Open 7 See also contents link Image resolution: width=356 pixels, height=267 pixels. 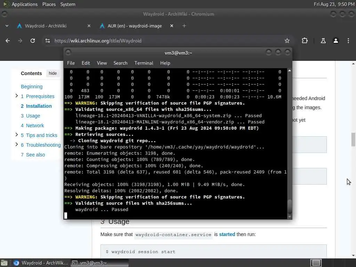(33, 155)
